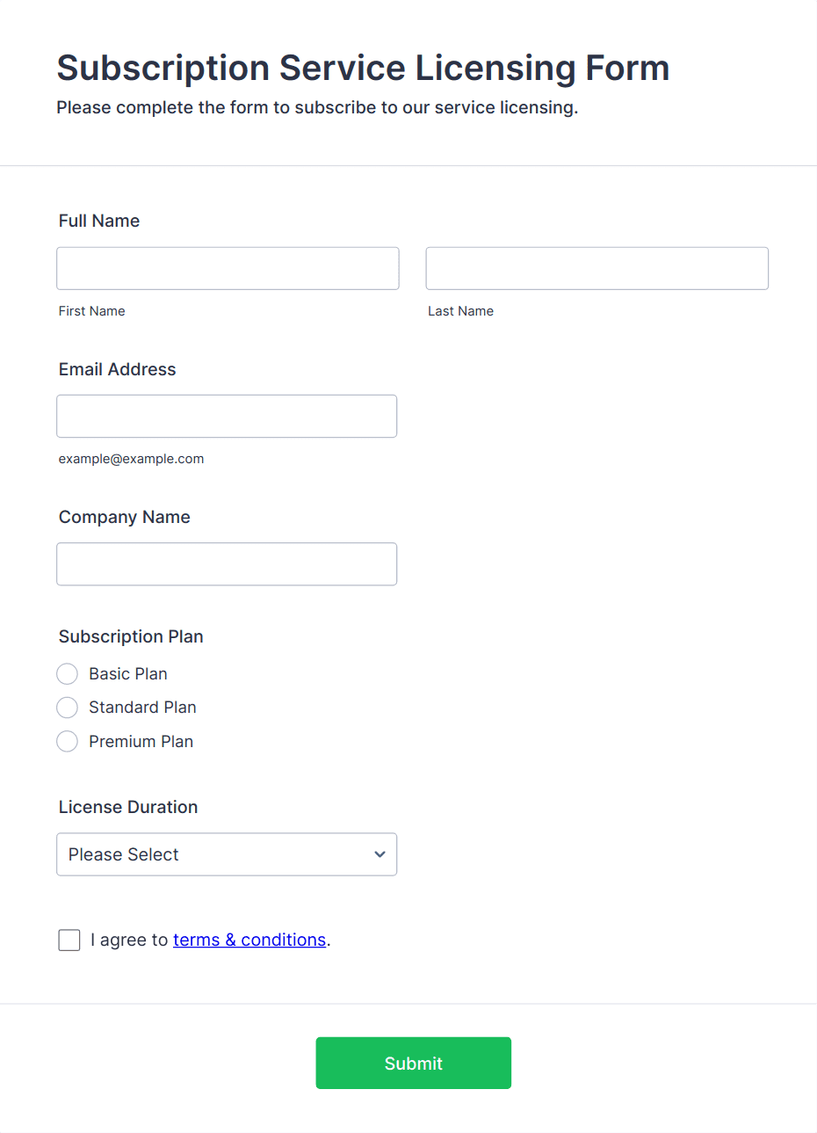The image size is (817, 1133).
Task: Click into the Email Address field
Action: 227,416
